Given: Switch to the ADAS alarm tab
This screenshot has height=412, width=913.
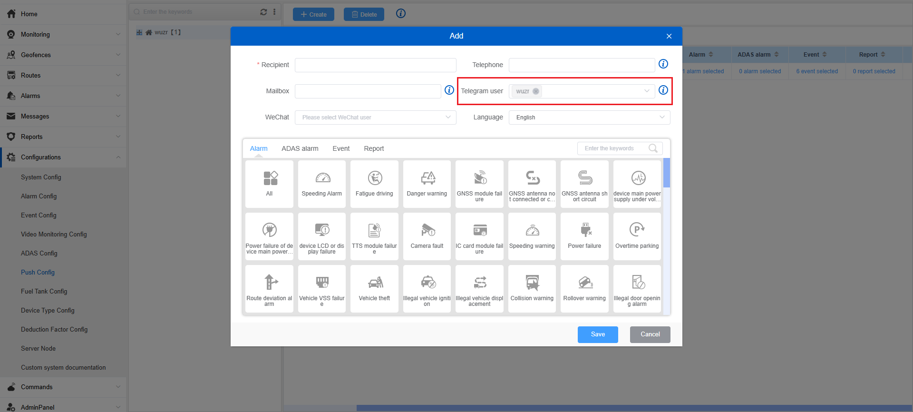Looking at the screenshot, I should (x=300, y=148).
